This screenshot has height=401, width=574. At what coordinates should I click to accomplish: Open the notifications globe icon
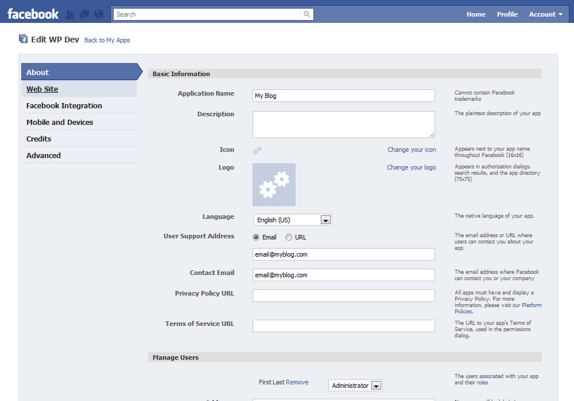pyautogui.click(x=99, y=14)
